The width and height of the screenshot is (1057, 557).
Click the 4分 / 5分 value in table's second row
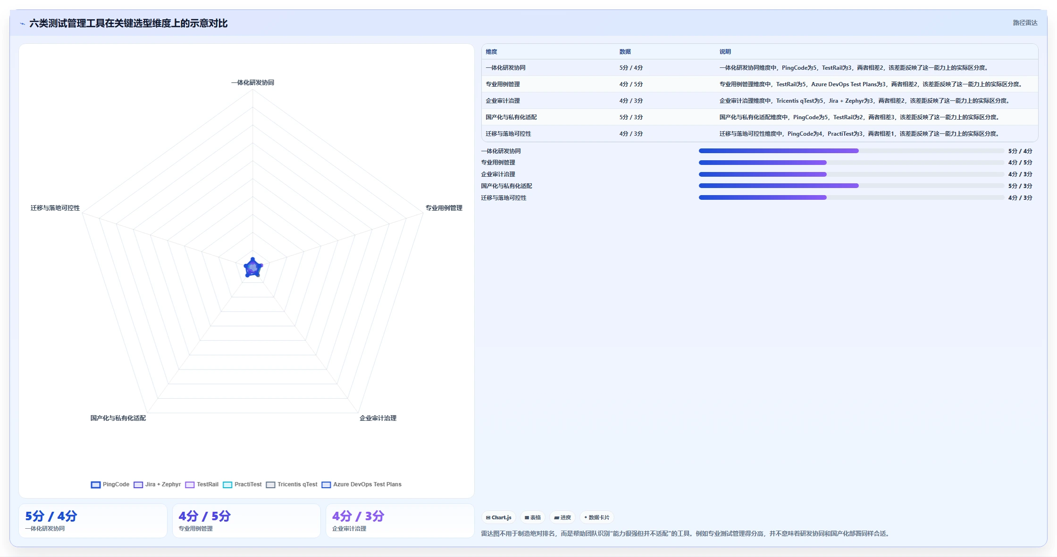pos(631,84)
